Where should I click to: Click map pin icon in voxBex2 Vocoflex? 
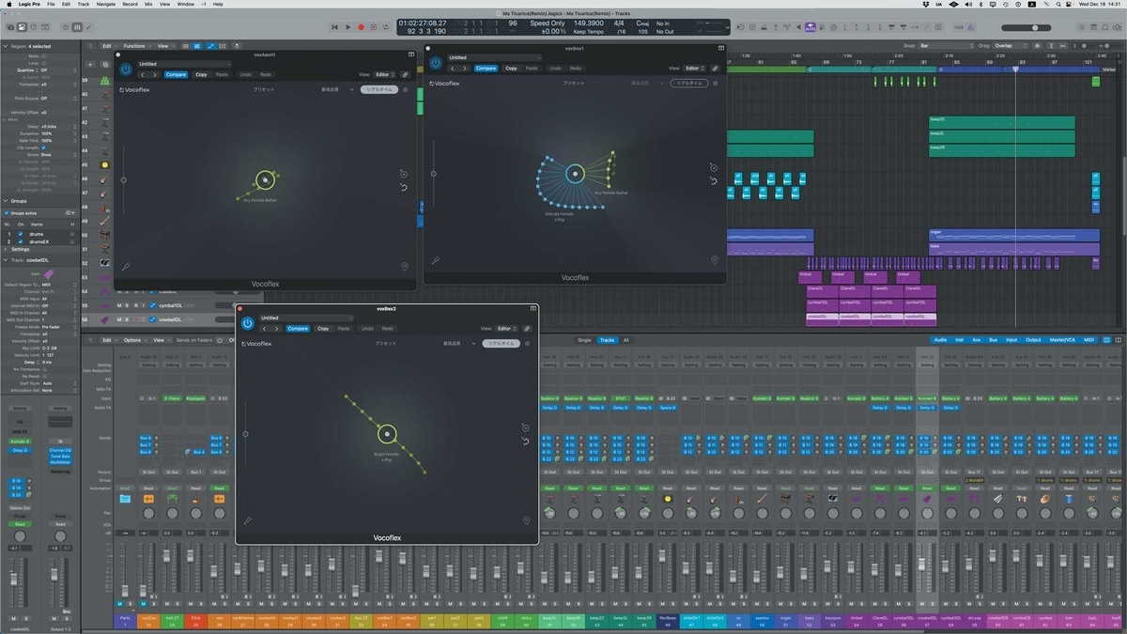[x=526, y=519]
